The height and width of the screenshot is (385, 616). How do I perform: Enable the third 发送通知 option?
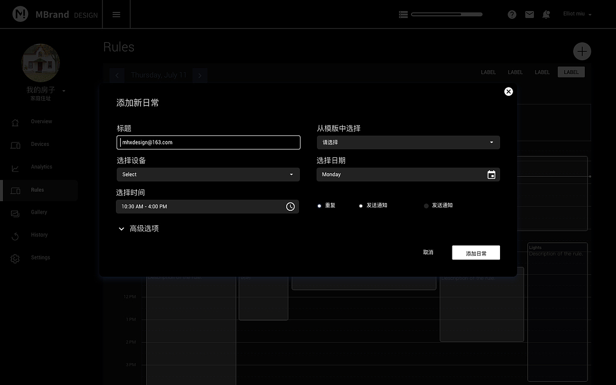(x=426, y=205)
